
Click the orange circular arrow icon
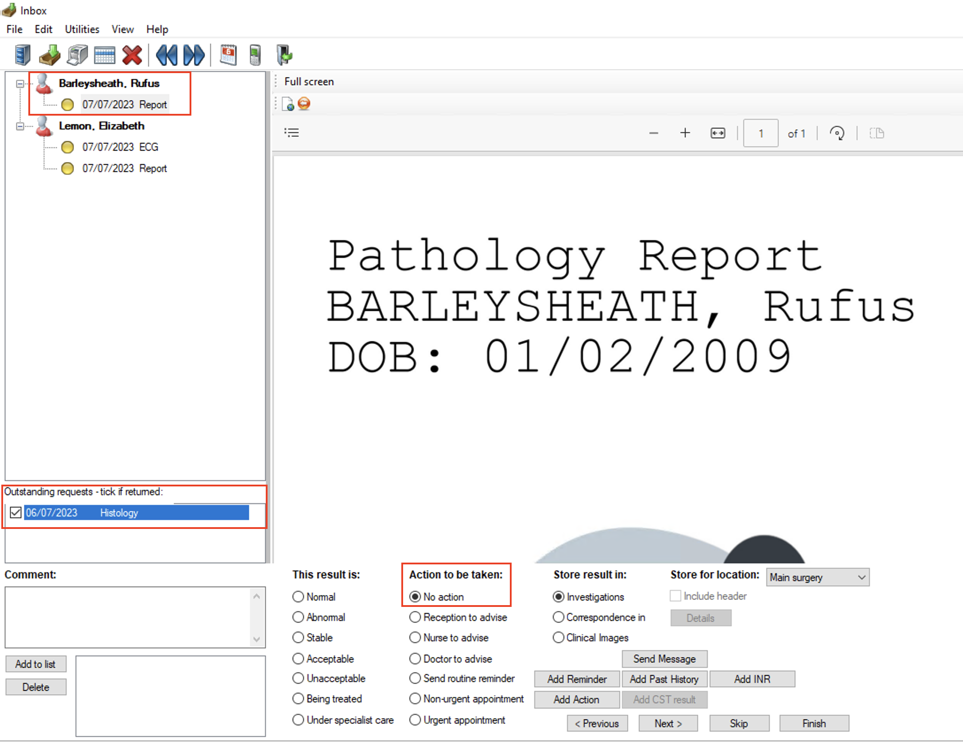click(x=304, y=104)
